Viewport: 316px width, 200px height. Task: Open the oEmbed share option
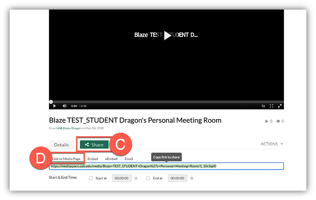tap(111, 158)
